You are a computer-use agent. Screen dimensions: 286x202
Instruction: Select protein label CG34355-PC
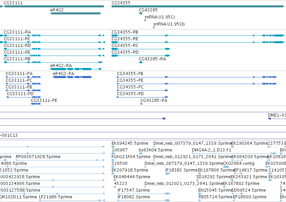[130, 87]
